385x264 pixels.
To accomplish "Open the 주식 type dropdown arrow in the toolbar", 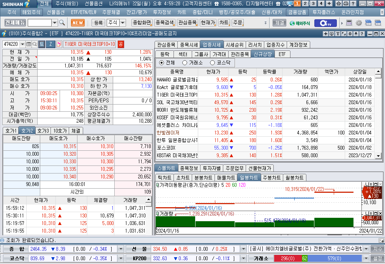I will (123, 23).
